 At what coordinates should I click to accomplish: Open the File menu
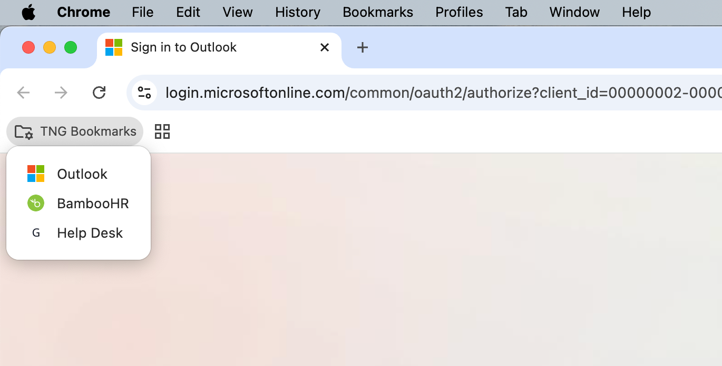pyautogui.click(x=143, y=13)
